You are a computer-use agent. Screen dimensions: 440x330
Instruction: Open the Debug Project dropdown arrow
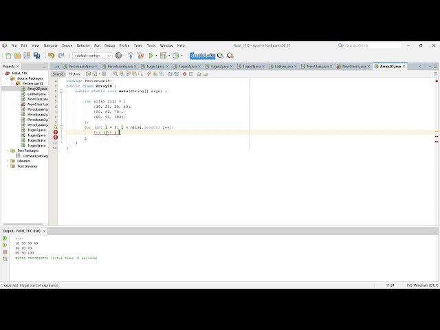point(169,56)
